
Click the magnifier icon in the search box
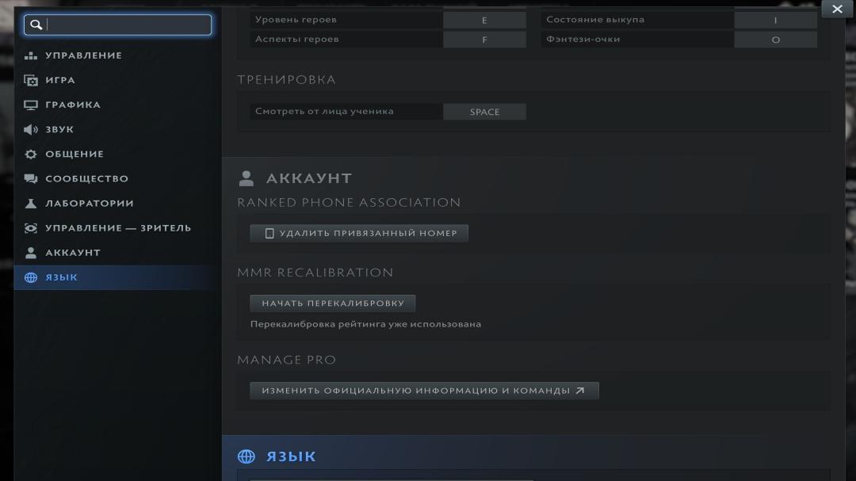coord(36,25)
